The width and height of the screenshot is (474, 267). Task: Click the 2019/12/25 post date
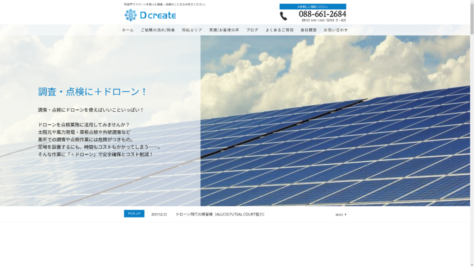(x=159, y=214)
